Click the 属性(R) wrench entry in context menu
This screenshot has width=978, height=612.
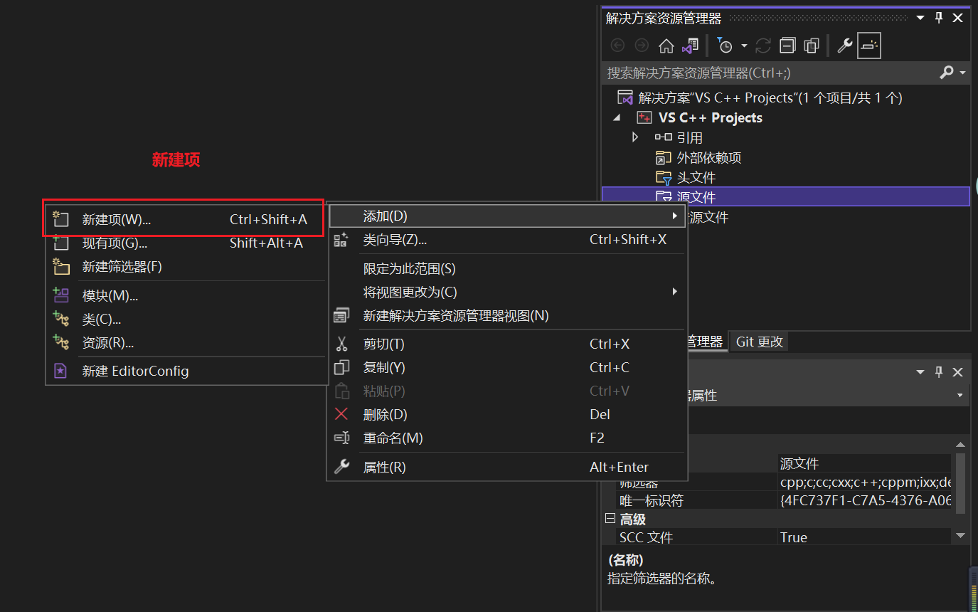tap(507, 468)
